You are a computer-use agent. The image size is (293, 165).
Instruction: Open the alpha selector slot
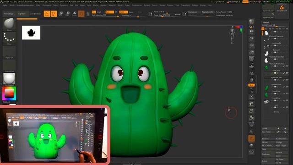9,52
